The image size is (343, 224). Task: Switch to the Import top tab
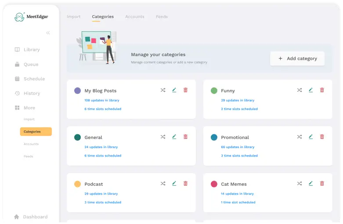73,17
